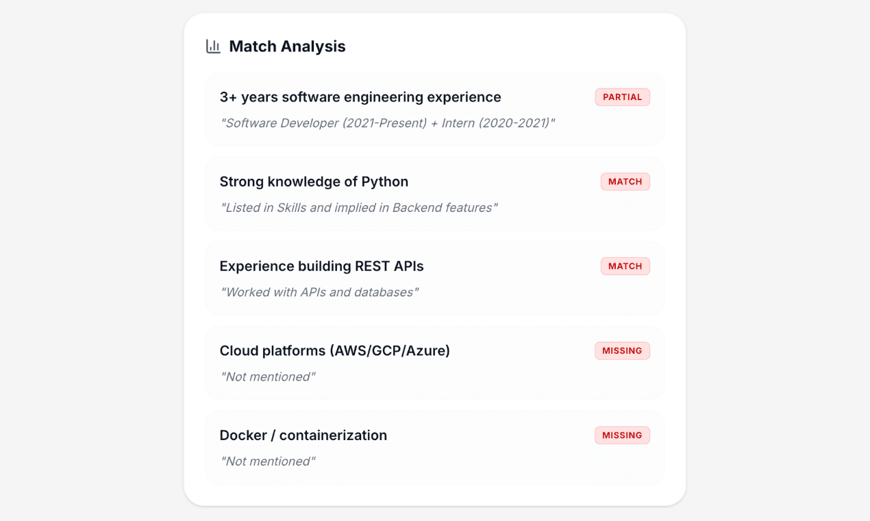Viewport: 870px width, 521px height.
Task: Click the bar chart icon beside Match Analysis
Action: click(x=213, y=47)
